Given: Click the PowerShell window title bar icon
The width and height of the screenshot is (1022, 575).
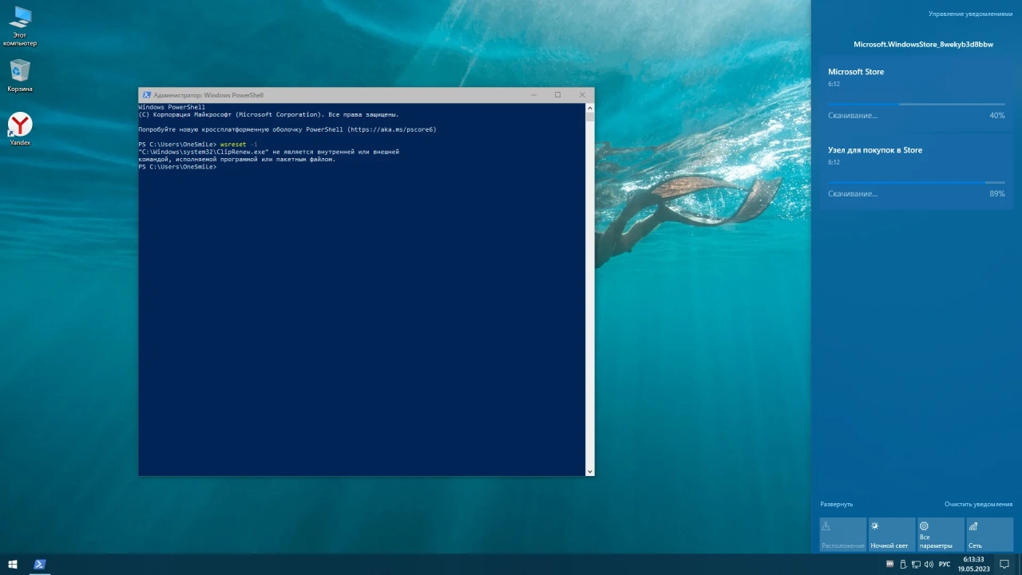Looking at the screenshot, I should [146, 95].
